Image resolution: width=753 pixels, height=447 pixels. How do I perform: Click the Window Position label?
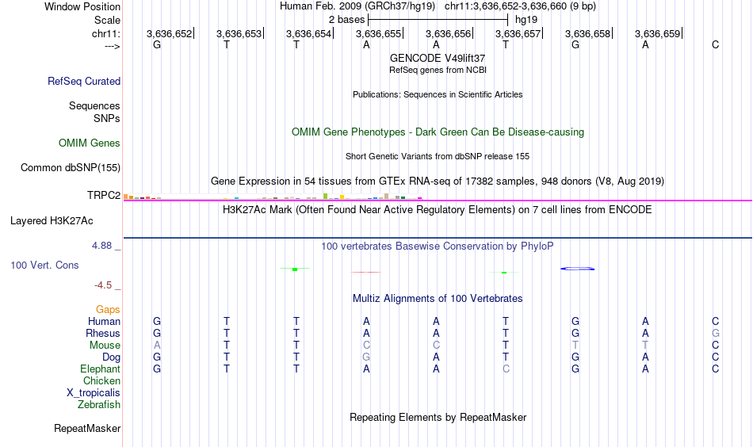(x=82, y=6)
